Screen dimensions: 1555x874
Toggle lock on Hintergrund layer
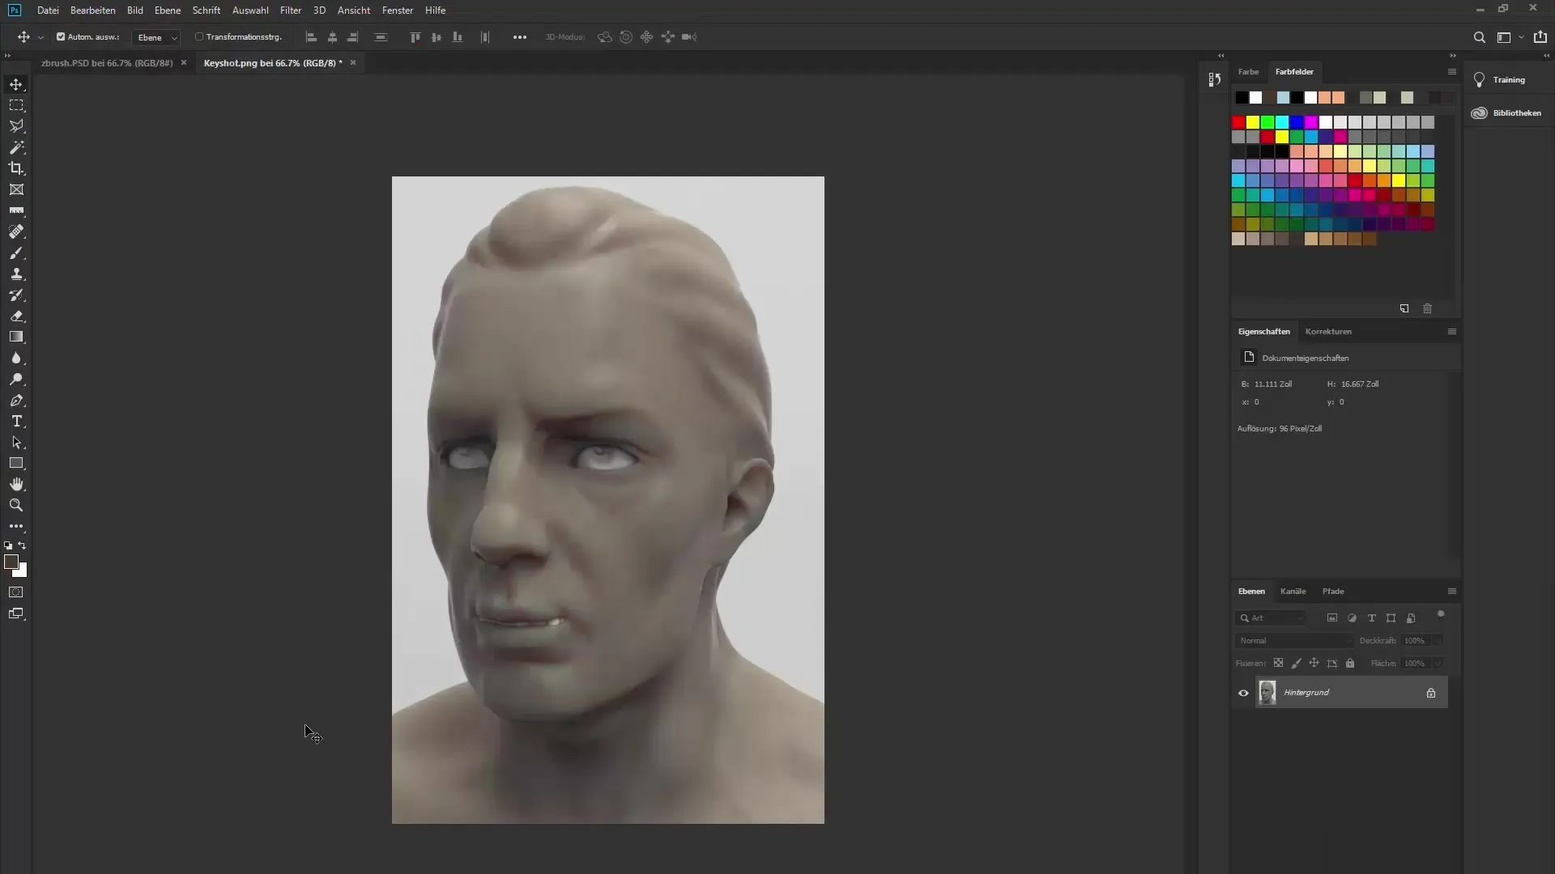click(1431, 693)
